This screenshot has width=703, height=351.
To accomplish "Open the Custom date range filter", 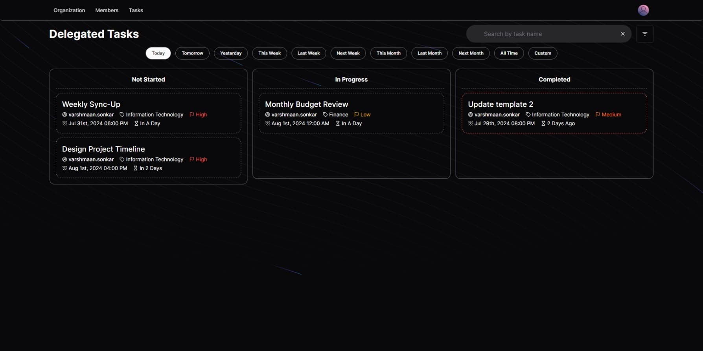I will 542,53.
